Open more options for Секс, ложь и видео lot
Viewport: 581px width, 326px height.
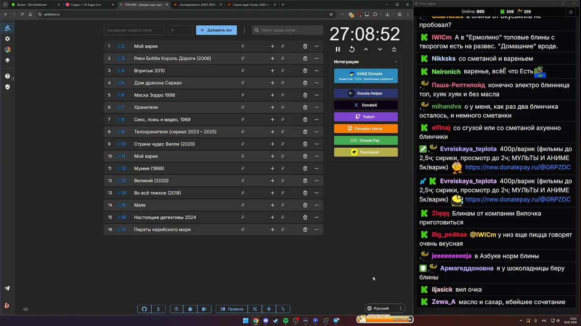click(x=317, y=120)
